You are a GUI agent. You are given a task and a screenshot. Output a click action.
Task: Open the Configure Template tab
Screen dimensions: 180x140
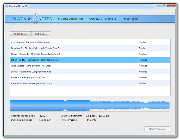click(102, 19)
